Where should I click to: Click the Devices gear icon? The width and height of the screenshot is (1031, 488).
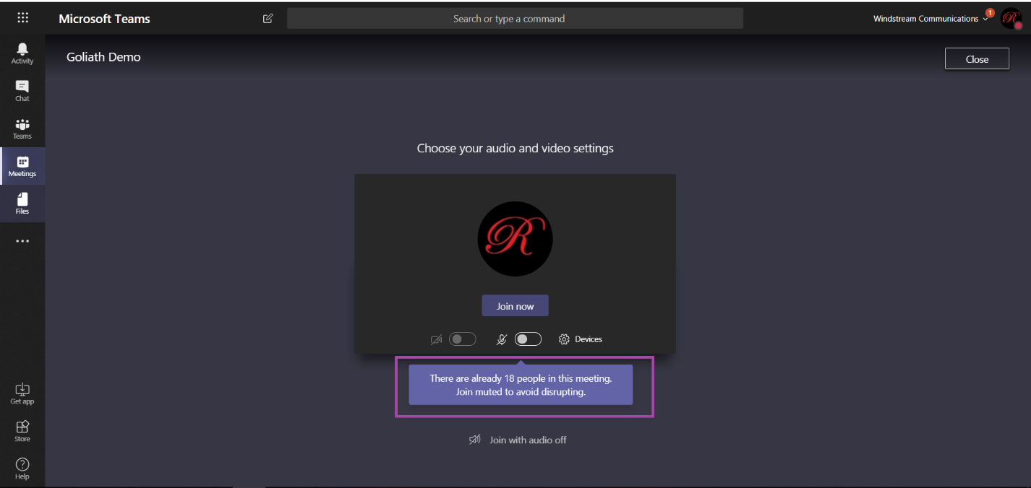pyautogui.click(x=565, y=339)
